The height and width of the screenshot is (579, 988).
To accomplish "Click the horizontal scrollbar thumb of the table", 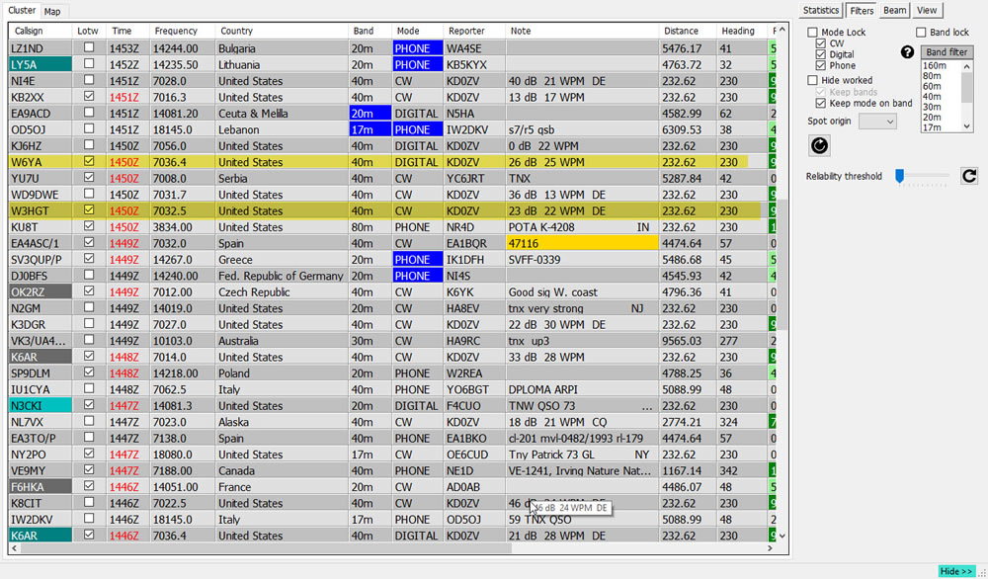I will (x=266, y=548).
